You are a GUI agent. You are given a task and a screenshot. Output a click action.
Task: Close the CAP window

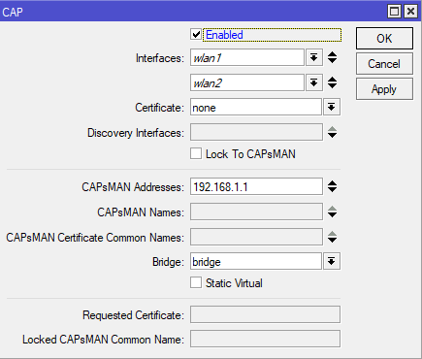tap(410, 12)
